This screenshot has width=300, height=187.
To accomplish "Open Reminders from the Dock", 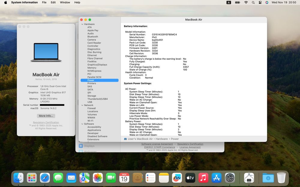I will point(151,178).
